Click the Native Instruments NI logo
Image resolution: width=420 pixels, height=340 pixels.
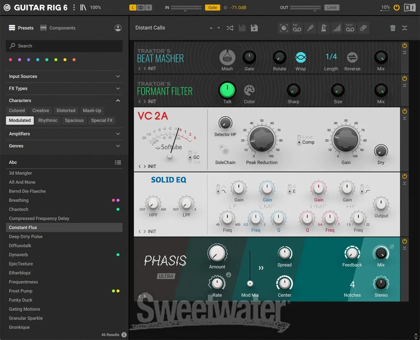point(410,8)
